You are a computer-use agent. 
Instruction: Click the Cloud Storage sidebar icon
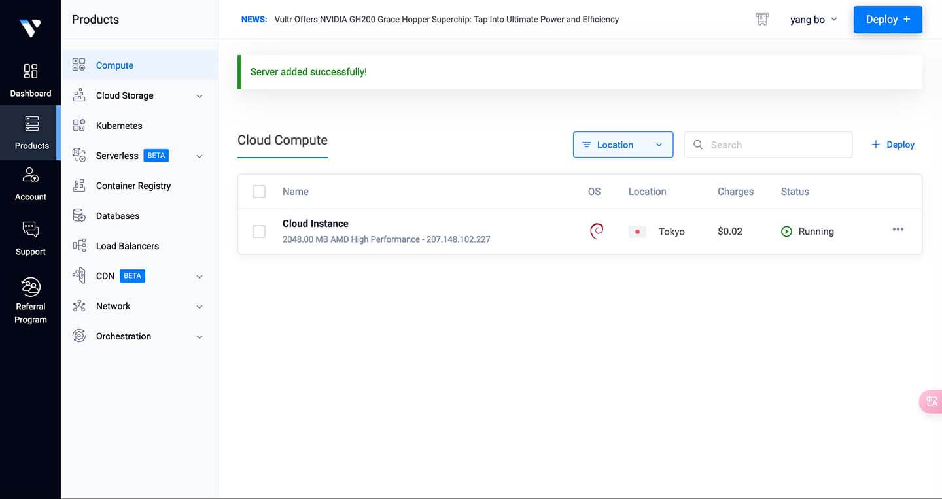tap(79, 95)
